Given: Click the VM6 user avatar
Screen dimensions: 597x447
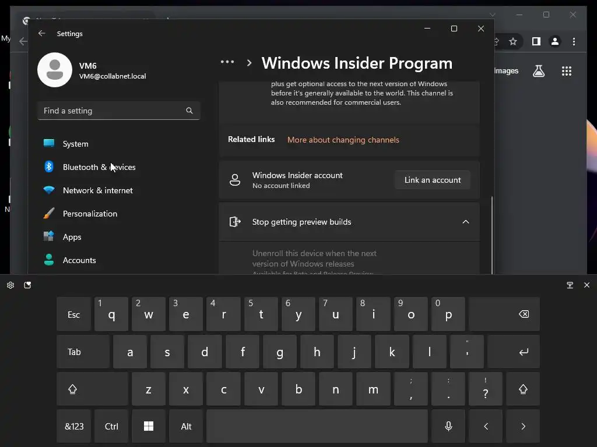Looking at the screenshot, I should [x=55, y=70].
